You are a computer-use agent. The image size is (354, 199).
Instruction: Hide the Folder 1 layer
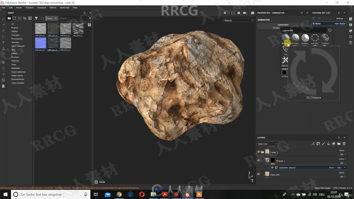[x=259, y=152]
